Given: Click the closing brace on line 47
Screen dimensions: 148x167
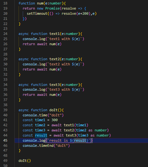Looking at the screenshot, I should point(20,151).
